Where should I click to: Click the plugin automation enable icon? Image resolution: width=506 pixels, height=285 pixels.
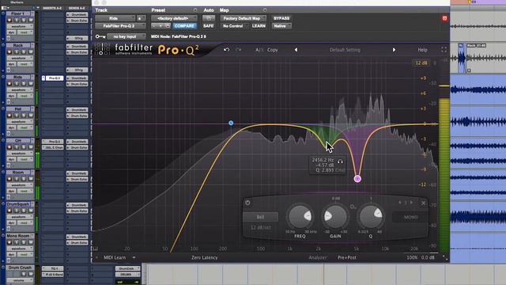209,18
